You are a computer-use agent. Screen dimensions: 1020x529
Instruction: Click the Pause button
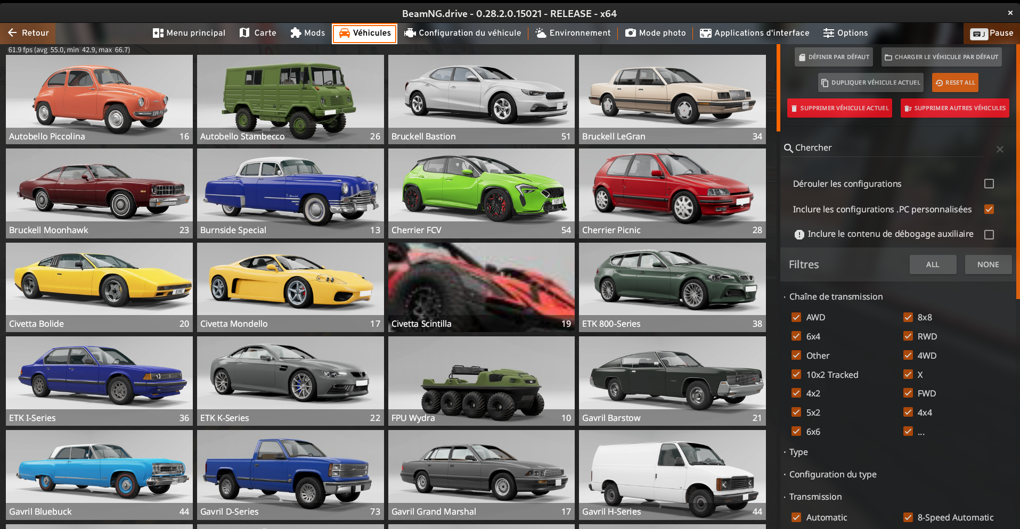point(992,34)
